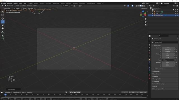
Task: Click play animation button in timeline
Action: 76,92
